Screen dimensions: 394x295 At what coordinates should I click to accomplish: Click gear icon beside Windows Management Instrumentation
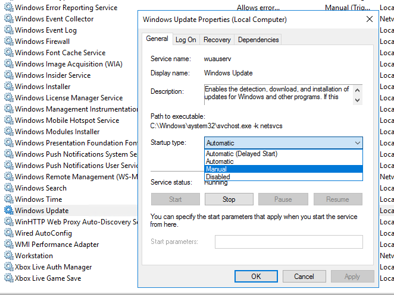point(9,109)
